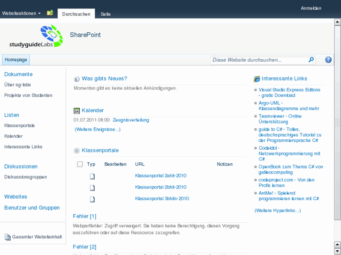Click document icon for Klassenportal 3bhitn-2010
This screenshot has height=255, width=341.
92,199
